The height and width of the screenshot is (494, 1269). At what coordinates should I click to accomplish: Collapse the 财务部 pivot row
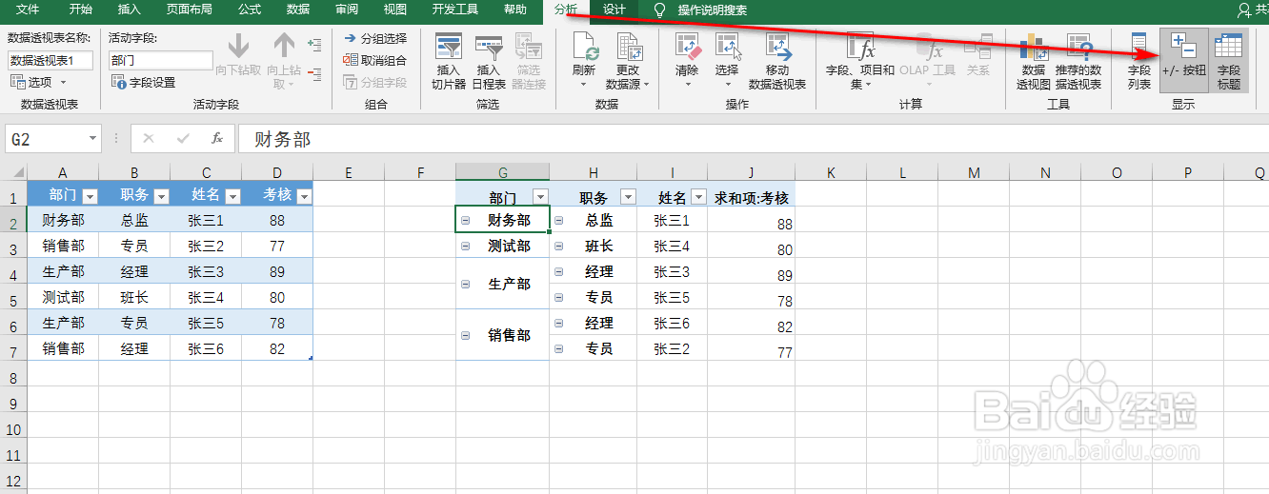click(x=465, y=220)
